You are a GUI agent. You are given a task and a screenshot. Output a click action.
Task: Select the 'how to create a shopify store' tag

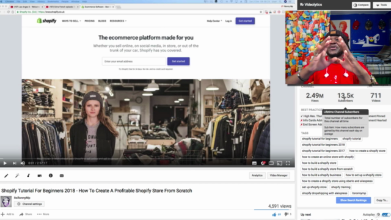click(x=367, y=151)
